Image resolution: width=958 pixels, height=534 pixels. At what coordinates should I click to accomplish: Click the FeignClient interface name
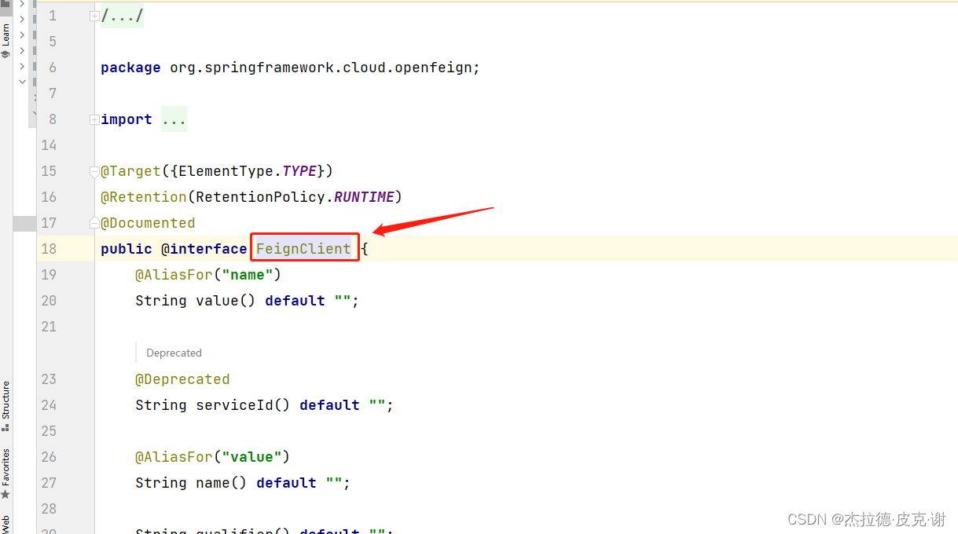(x=303, y=249)
